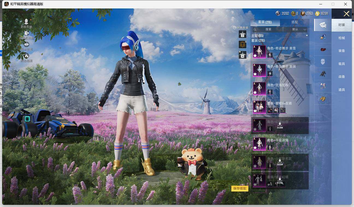Select outfit 角色-奇迹舞步 美雪 thumbnail
Viewport: 354px width, 207px height.
click(259, 52)
